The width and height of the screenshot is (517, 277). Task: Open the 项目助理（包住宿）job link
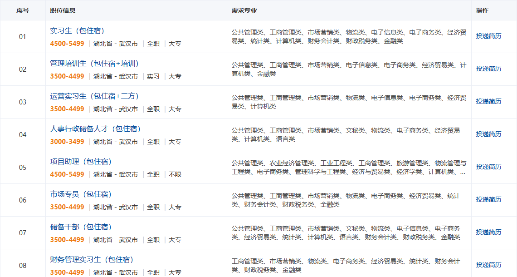[x=81, y=162]
